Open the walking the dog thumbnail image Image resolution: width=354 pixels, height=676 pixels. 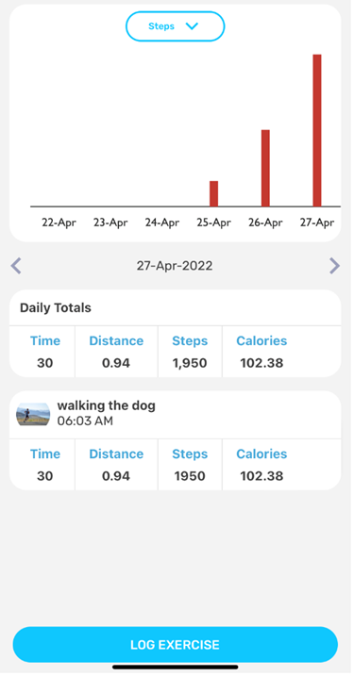tap(33, 414)
